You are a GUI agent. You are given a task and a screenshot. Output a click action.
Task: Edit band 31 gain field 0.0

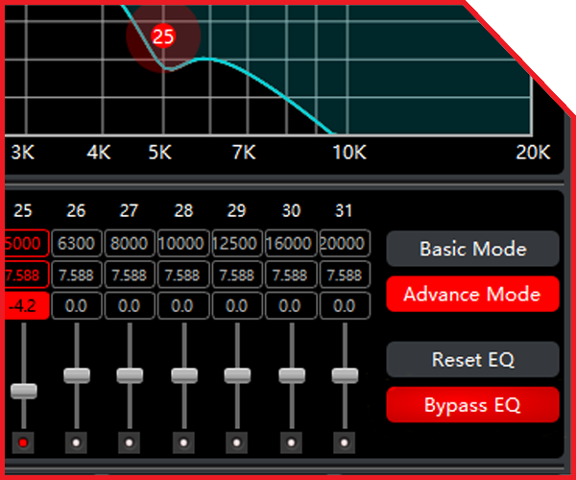[x=345, y=305]
